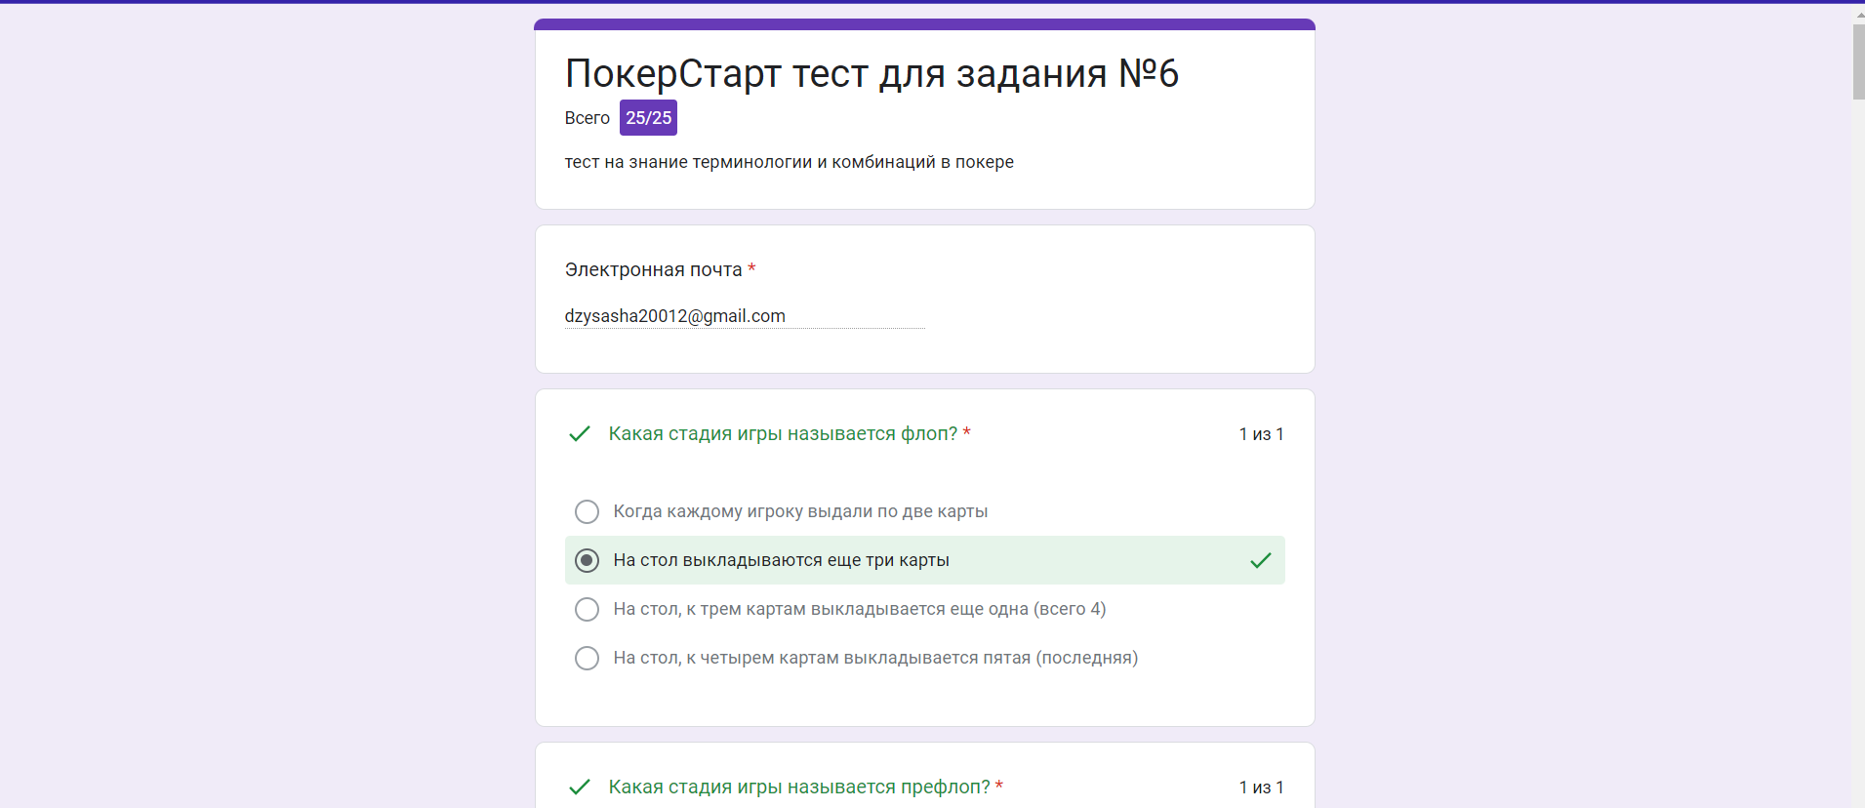Click the 'Всего' label next to score
The width and height of the screenshot is (1865, 808).
(587, 118)
